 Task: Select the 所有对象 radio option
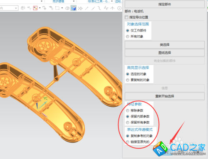[128, 37]
